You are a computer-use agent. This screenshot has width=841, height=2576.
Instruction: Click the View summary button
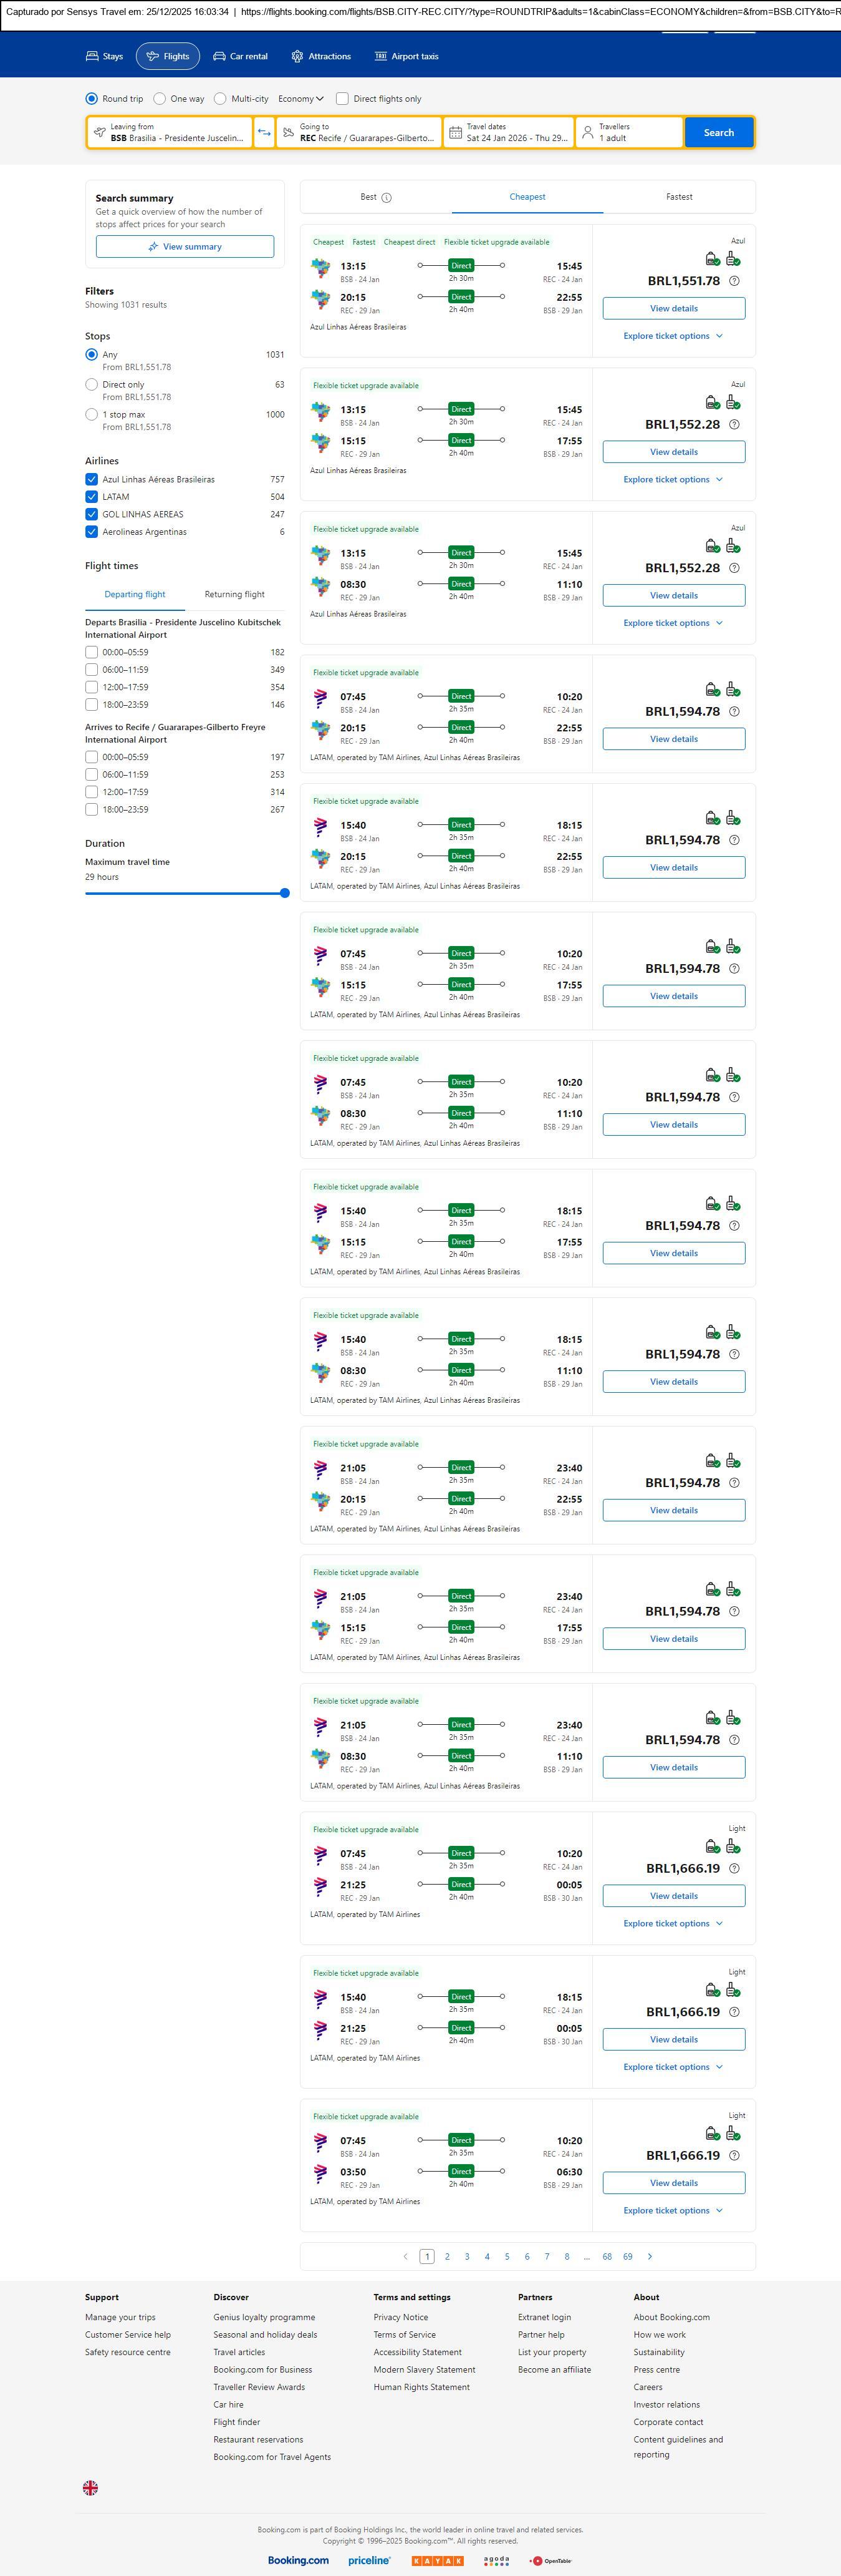tap(185, 247)
